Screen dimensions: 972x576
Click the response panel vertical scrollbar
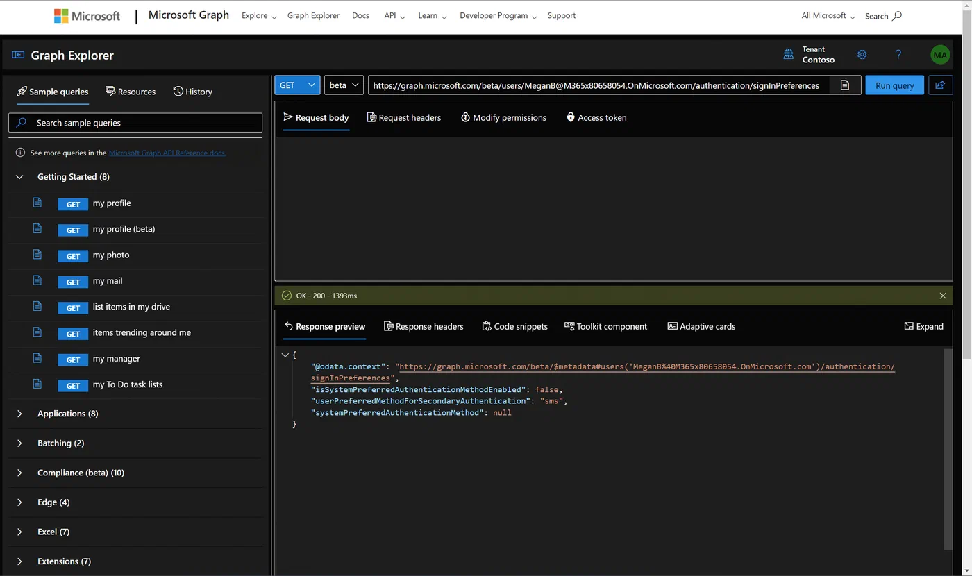tap(948, 450)
